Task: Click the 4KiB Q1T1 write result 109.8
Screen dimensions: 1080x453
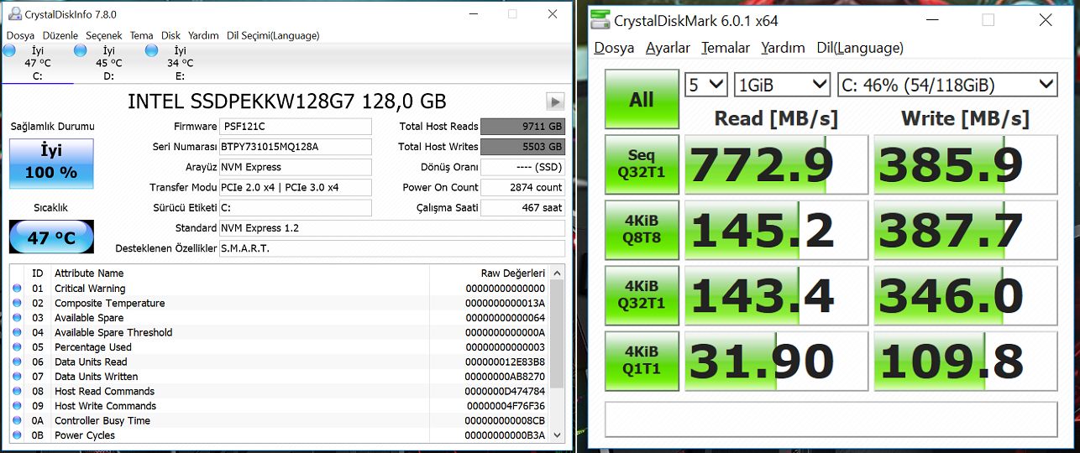Action: point(966,361)
